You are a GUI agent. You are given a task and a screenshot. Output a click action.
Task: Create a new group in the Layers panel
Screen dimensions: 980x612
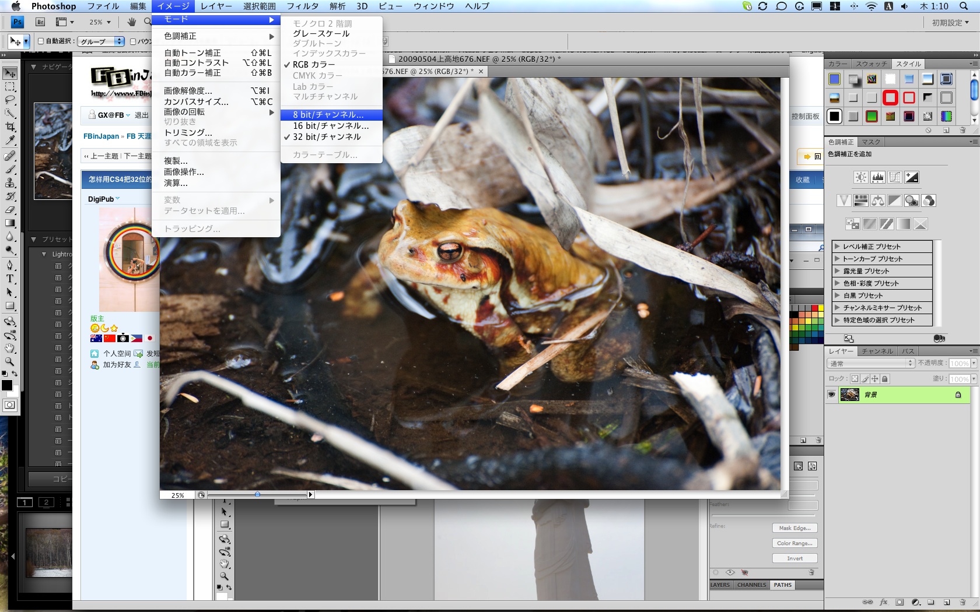click(931, 602)
